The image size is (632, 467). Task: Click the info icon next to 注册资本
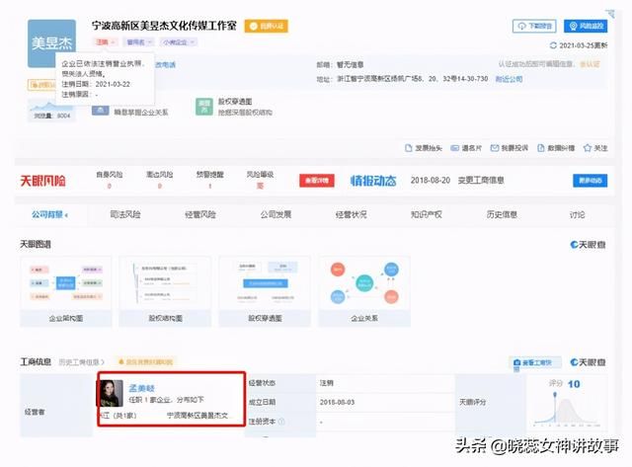pos(281,421)
